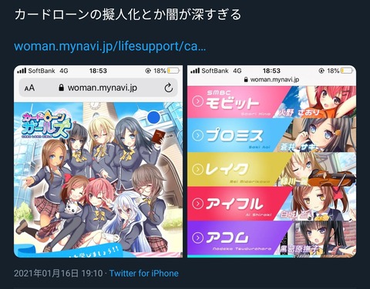Open the woman.mynavi.jp/lifesupport link

pos(110,46)
